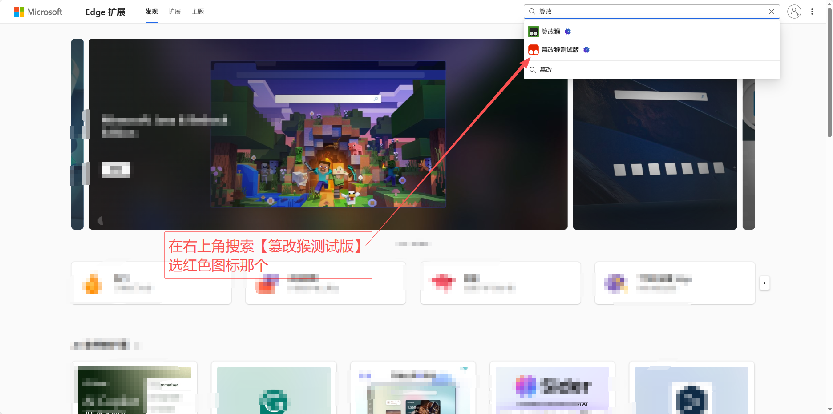833x414 pixels.
Task: Click the verified badge next to 篡改猴
Action: 568,32
